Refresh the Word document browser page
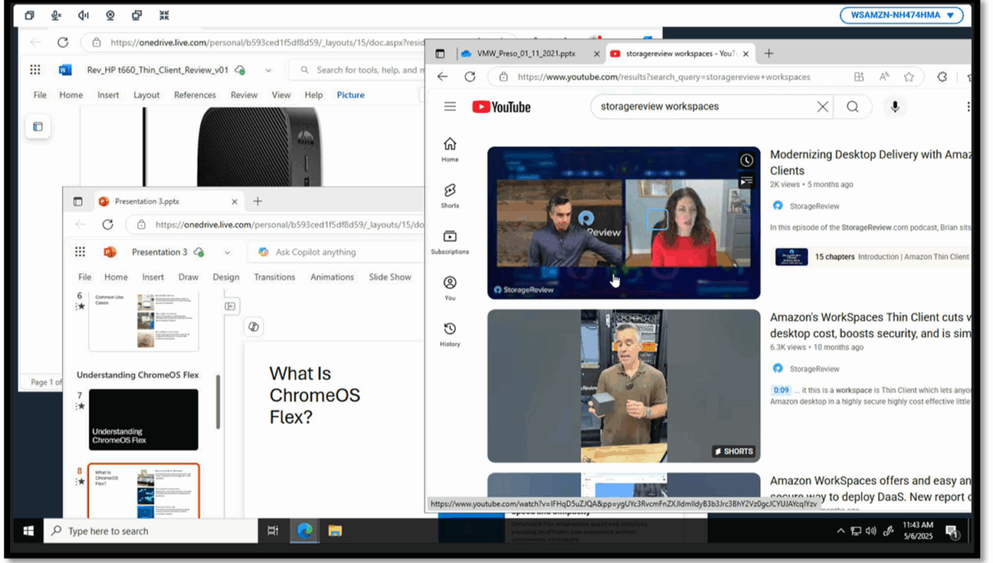 click(x=63, y=42)
